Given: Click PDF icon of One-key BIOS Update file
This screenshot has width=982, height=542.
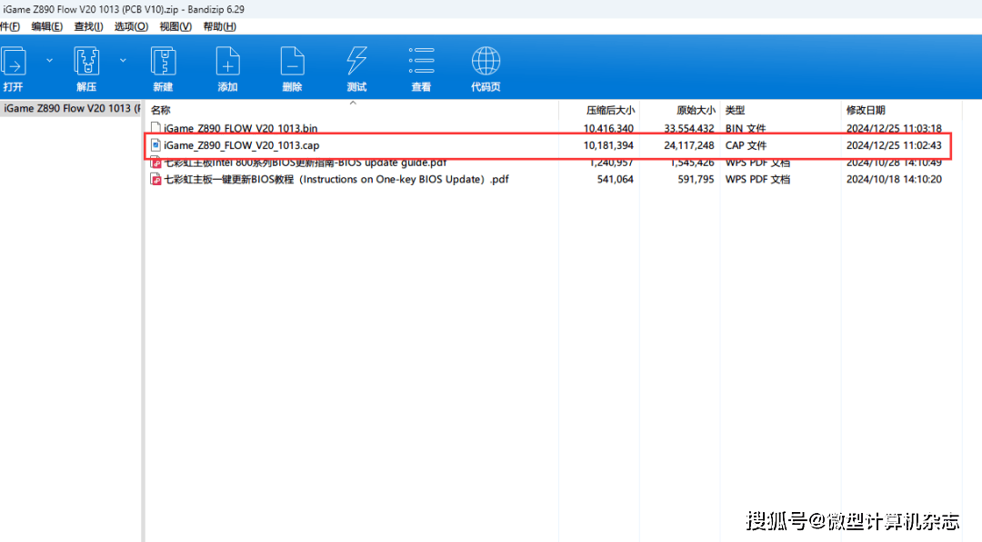Looking at the screenshot, I should point(155,180).
